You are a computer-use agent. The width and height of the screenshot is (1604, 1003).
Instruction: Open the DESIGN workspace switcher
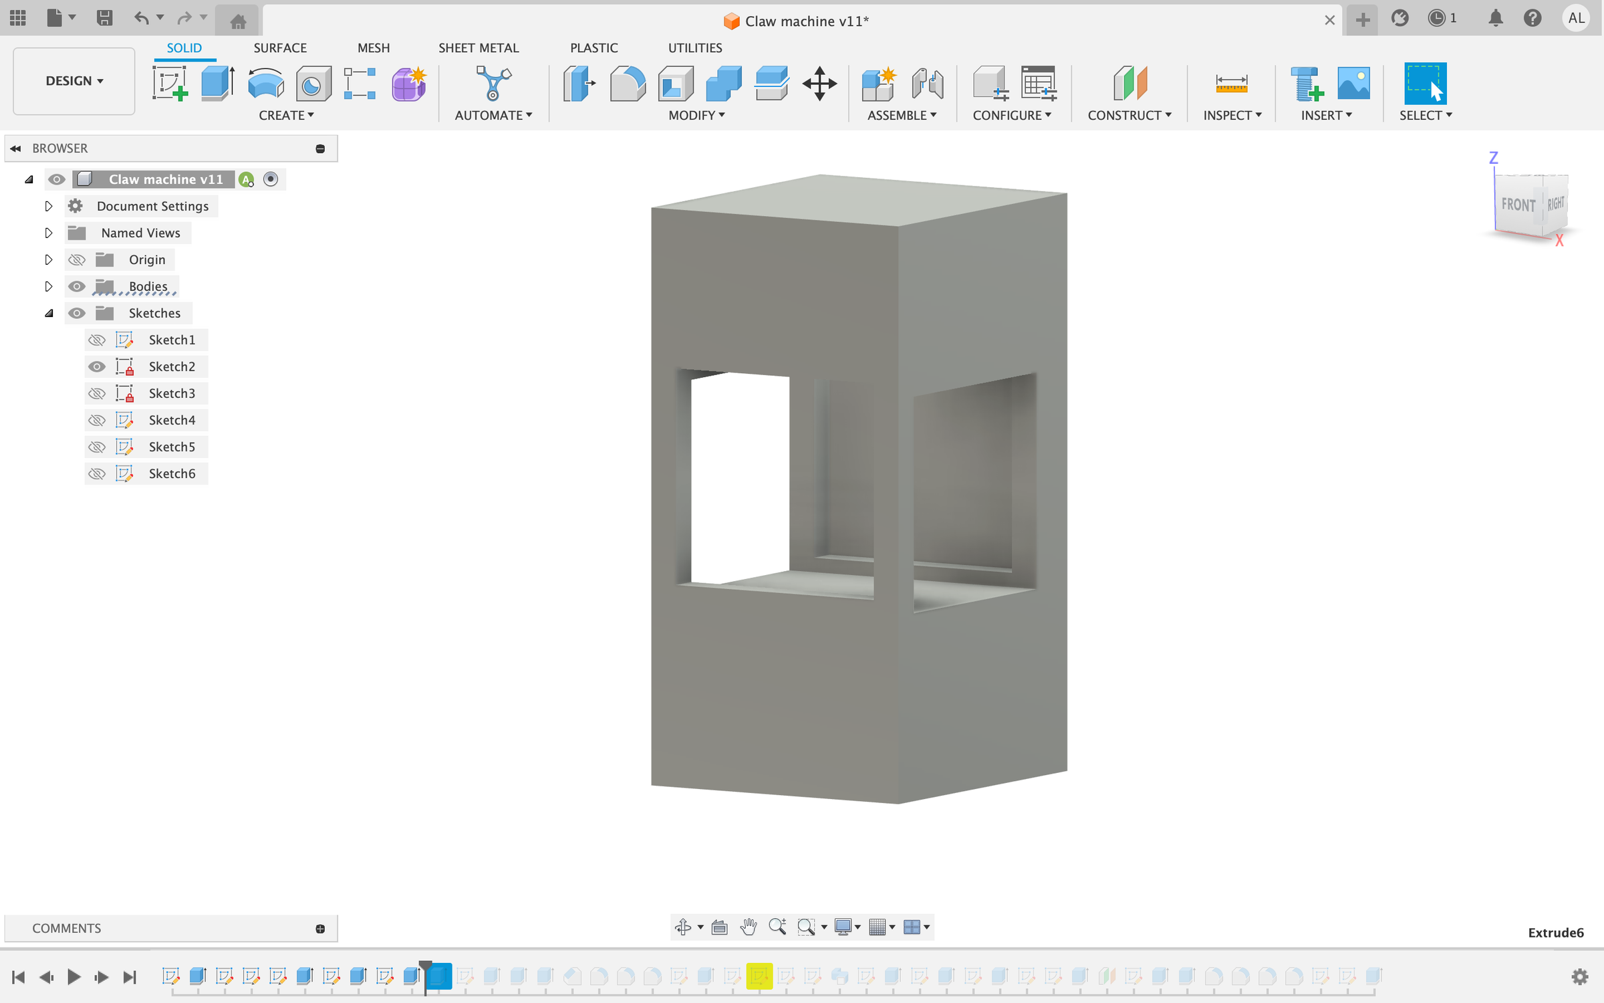[x=74, y=81]
